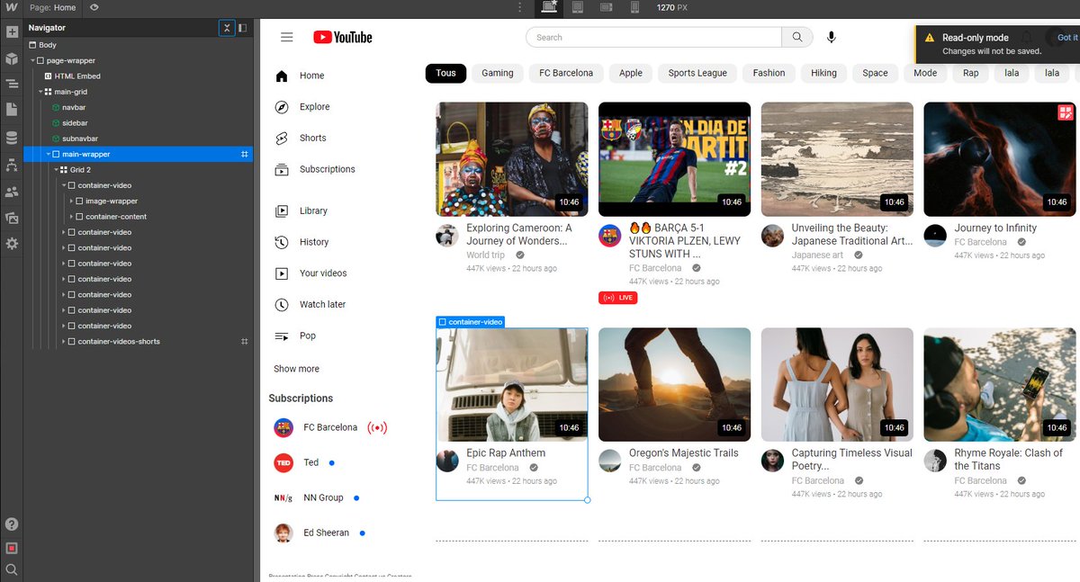Select the Sports League filter chip
This screenshot has height=582, width=1080.
(697, 73)
